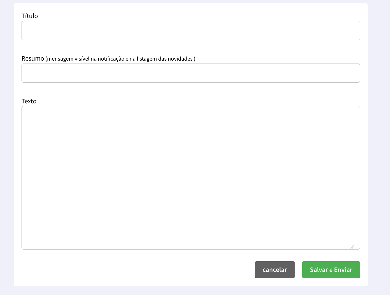
Task: Click the "Resumo" label text
Action: (x=33, y=58)
